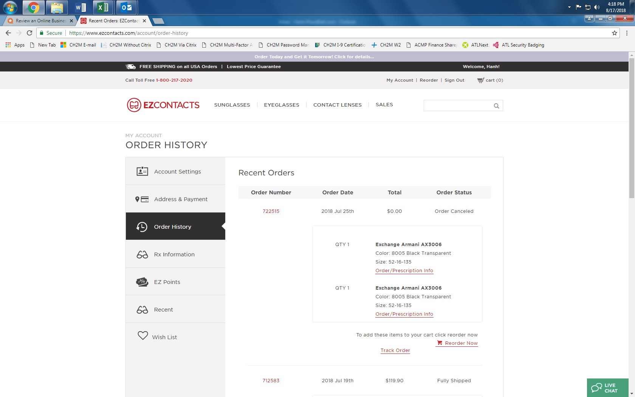The image size is (635, 397).
Task: Open order number 722515
Action: [x=271, y=211]
